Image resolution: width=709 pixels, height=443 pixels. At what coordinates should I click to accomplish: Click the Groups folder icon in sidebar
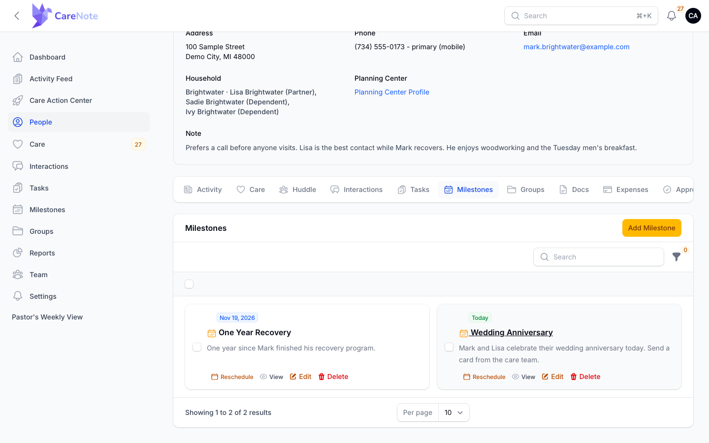click(18, 231)
